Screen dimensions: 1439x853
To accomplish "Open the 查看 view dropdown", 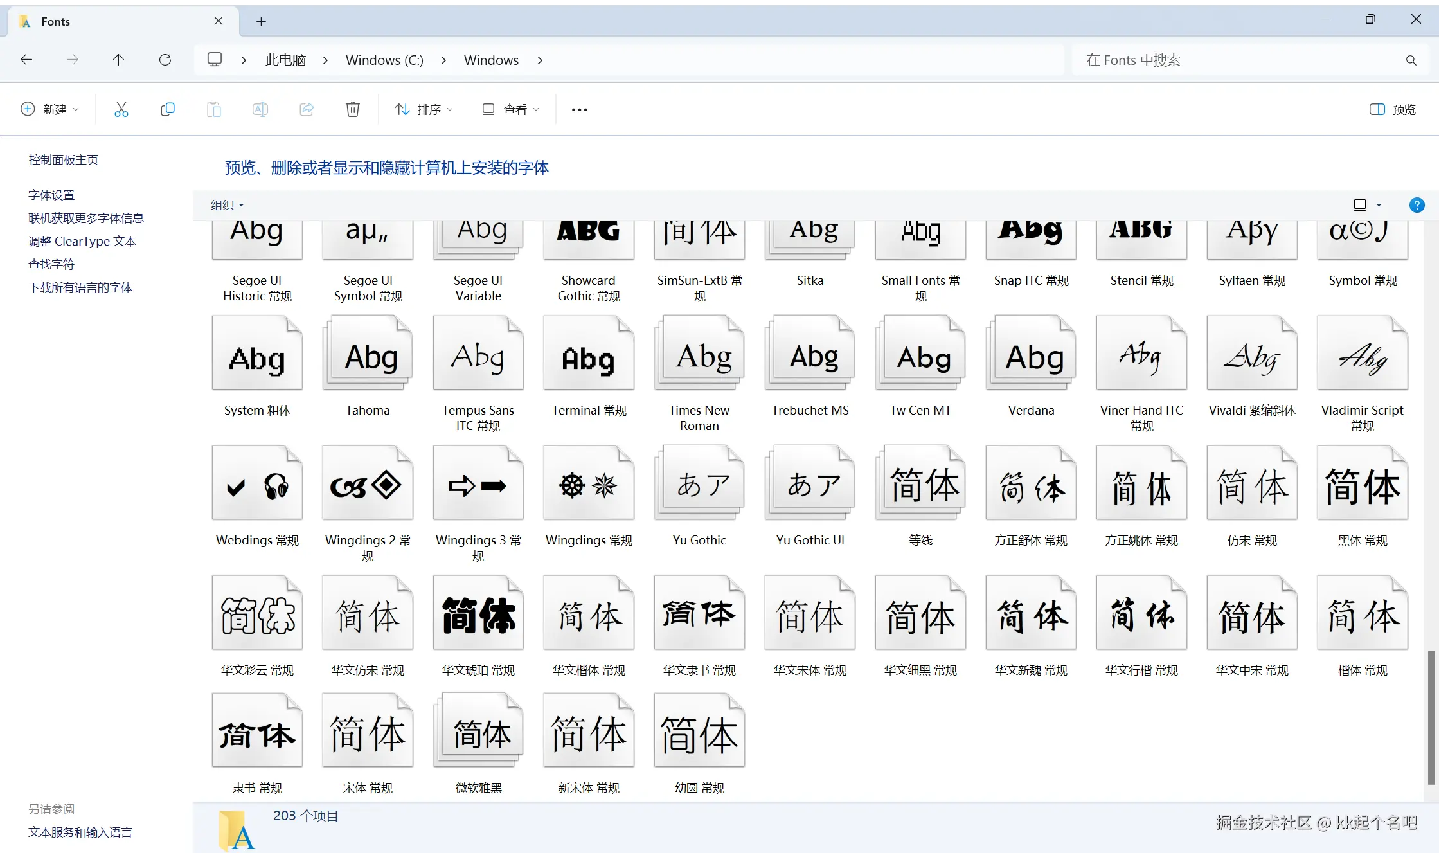I will (511, 110).
